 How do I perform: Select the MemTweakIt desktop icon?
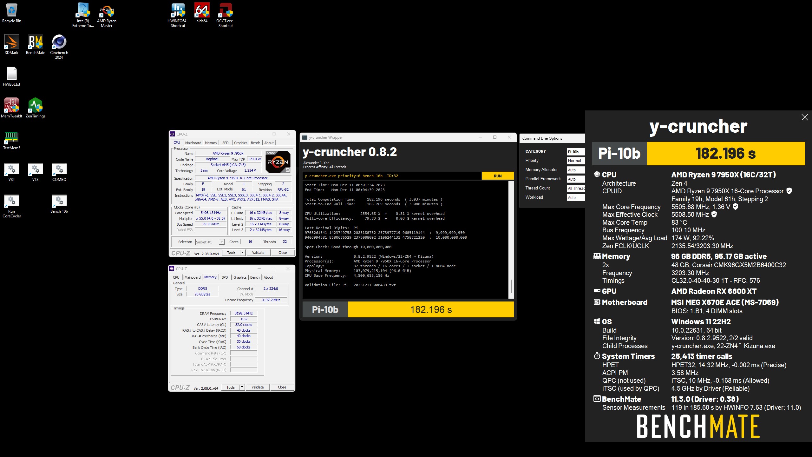pyautogui.click(x=12, y=108)
